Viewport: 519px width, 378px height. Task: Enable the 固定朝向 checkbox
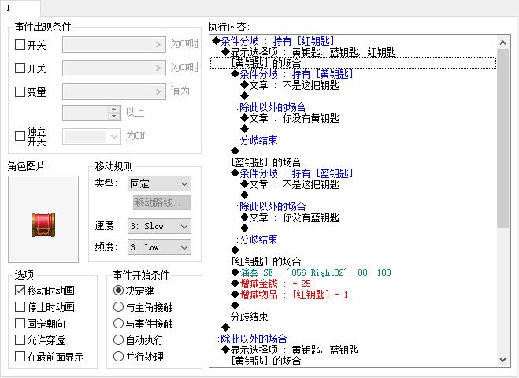coord(20,324)
